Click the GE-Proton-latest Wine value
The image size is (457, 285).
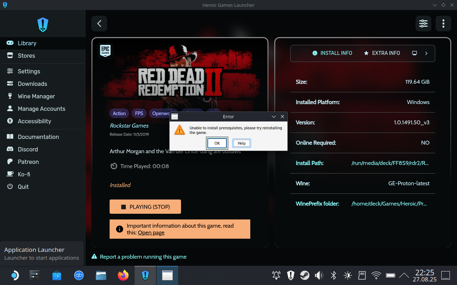[409, 183]
